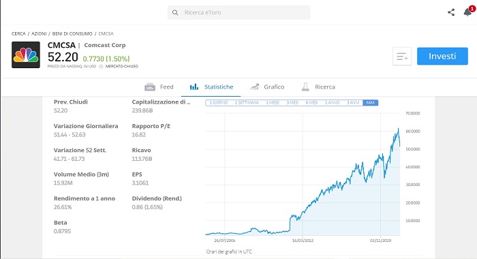
Task: Select 1 SETTIMANA chart range
Action: point(247,103)
